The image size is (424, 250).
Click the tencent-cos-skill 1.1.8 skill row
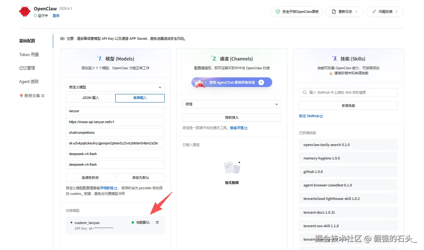348,226
